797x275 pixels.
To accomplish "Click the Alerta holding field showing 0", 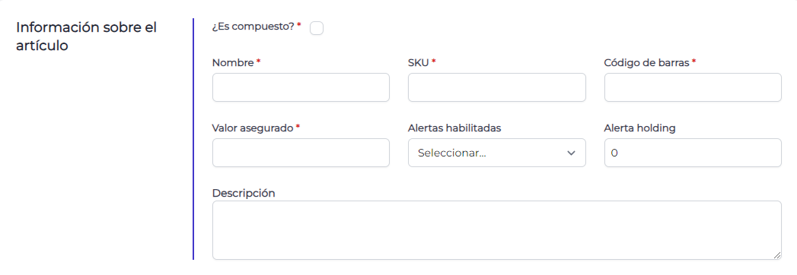I will (693, 153).
